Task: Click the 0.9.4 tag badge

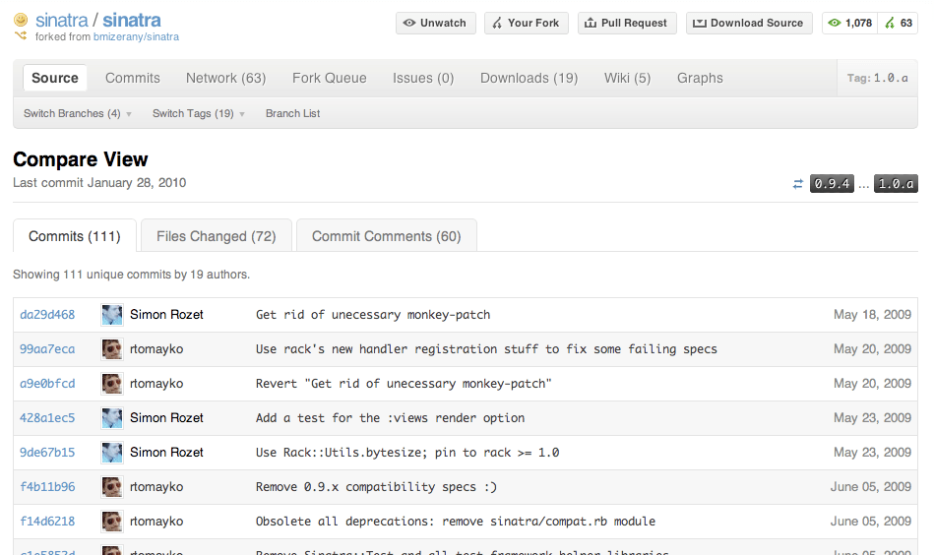Action: coord(832,184)
